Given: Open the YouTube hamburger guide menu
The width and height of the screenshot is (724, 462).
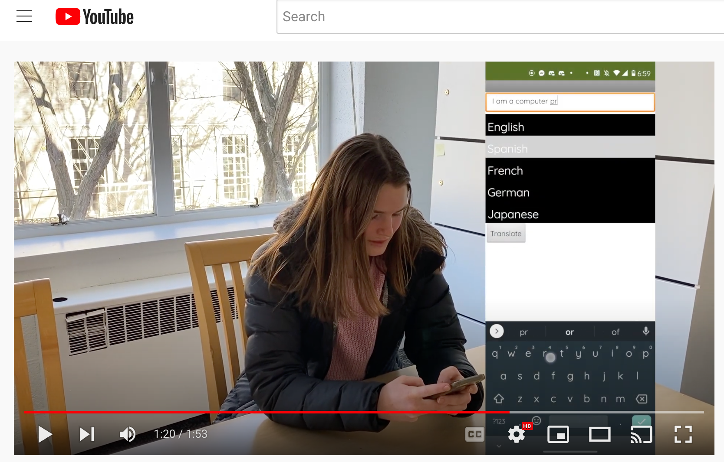Looking at the screenshot, I should (24, 16).
